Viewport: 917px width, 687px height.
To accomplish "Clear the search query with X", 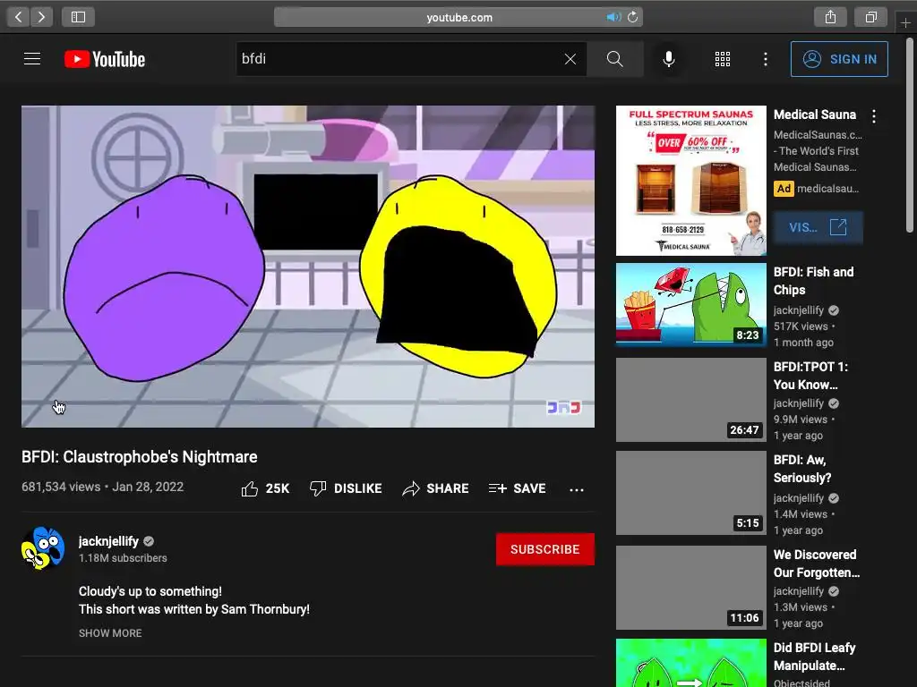I will (570, 59).
